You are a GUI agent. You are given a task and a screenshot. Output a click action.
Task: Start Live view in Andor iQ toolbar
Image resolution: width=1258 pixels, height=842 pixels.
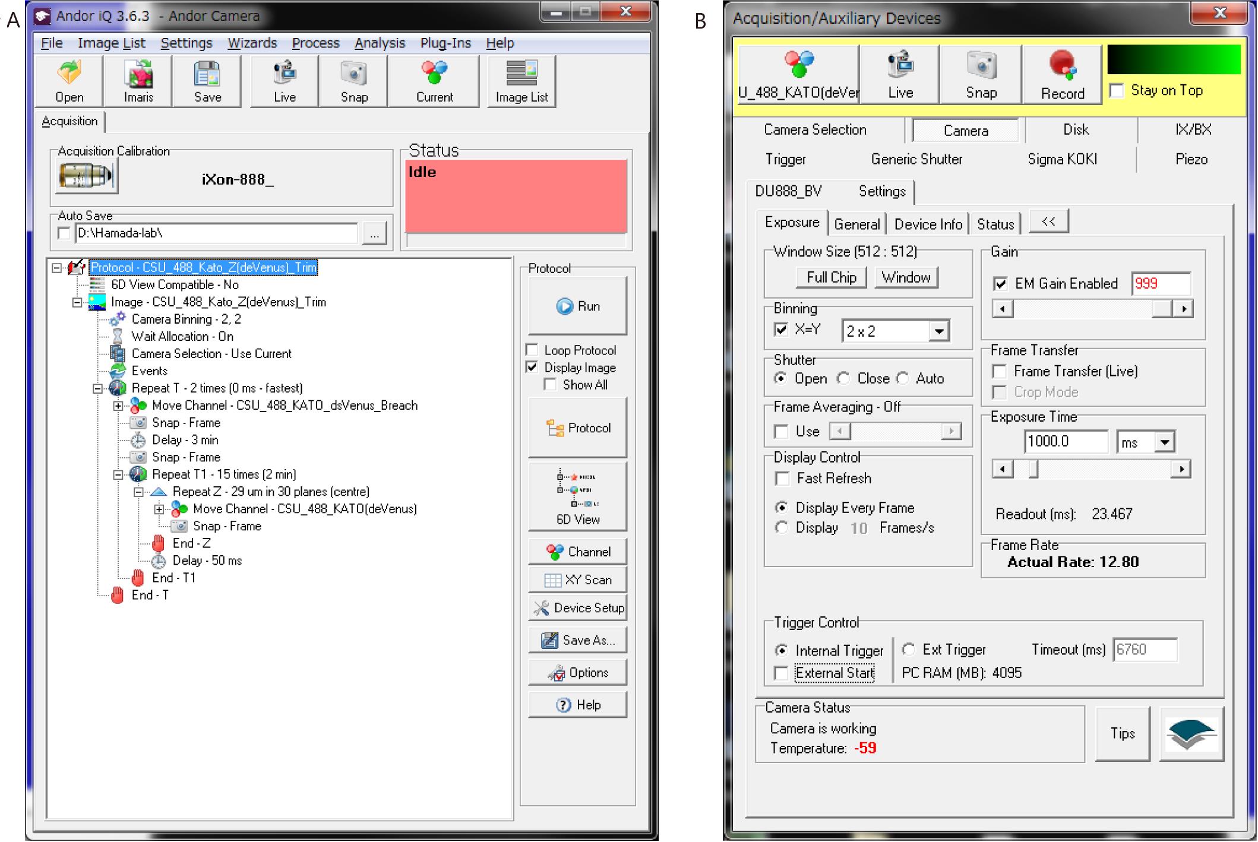tap(285, 81)
